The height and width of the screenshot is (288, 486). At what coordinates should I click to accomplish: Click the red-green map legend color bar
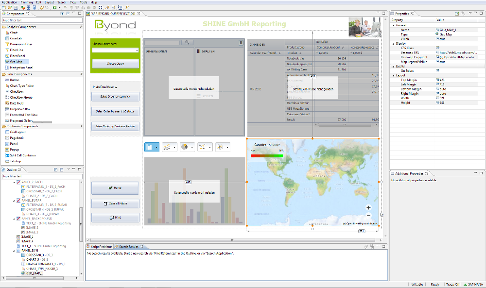pos(267,156)
